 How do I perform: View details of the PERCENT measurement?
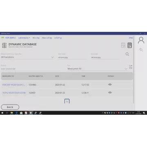(x=110, y=85)
